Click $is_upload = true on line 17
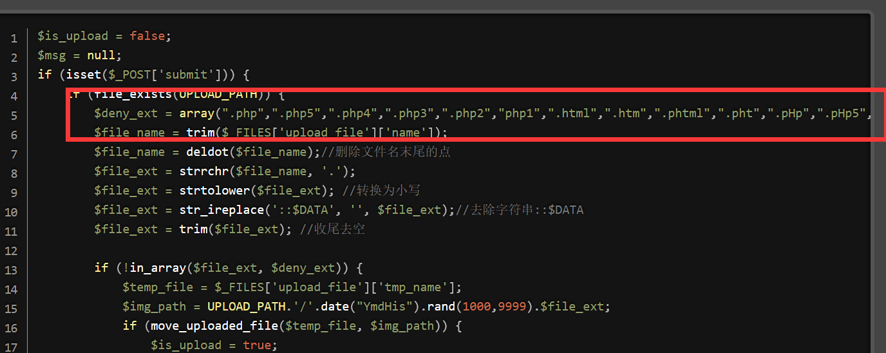This screenshot has height=353, width=886. 211,345
